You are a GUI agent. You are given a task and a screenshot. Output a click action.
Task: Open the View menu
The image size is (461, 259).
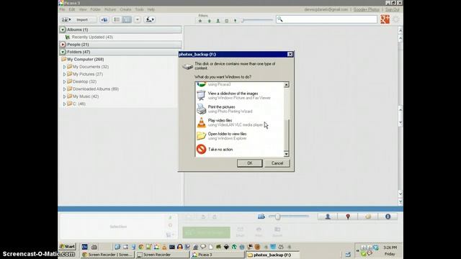[x=83, y=9]
